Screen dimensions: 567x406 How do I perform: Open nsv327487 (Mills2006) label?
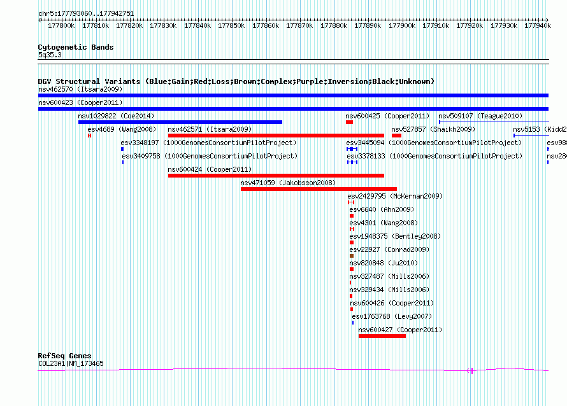(x=389, y=276)
